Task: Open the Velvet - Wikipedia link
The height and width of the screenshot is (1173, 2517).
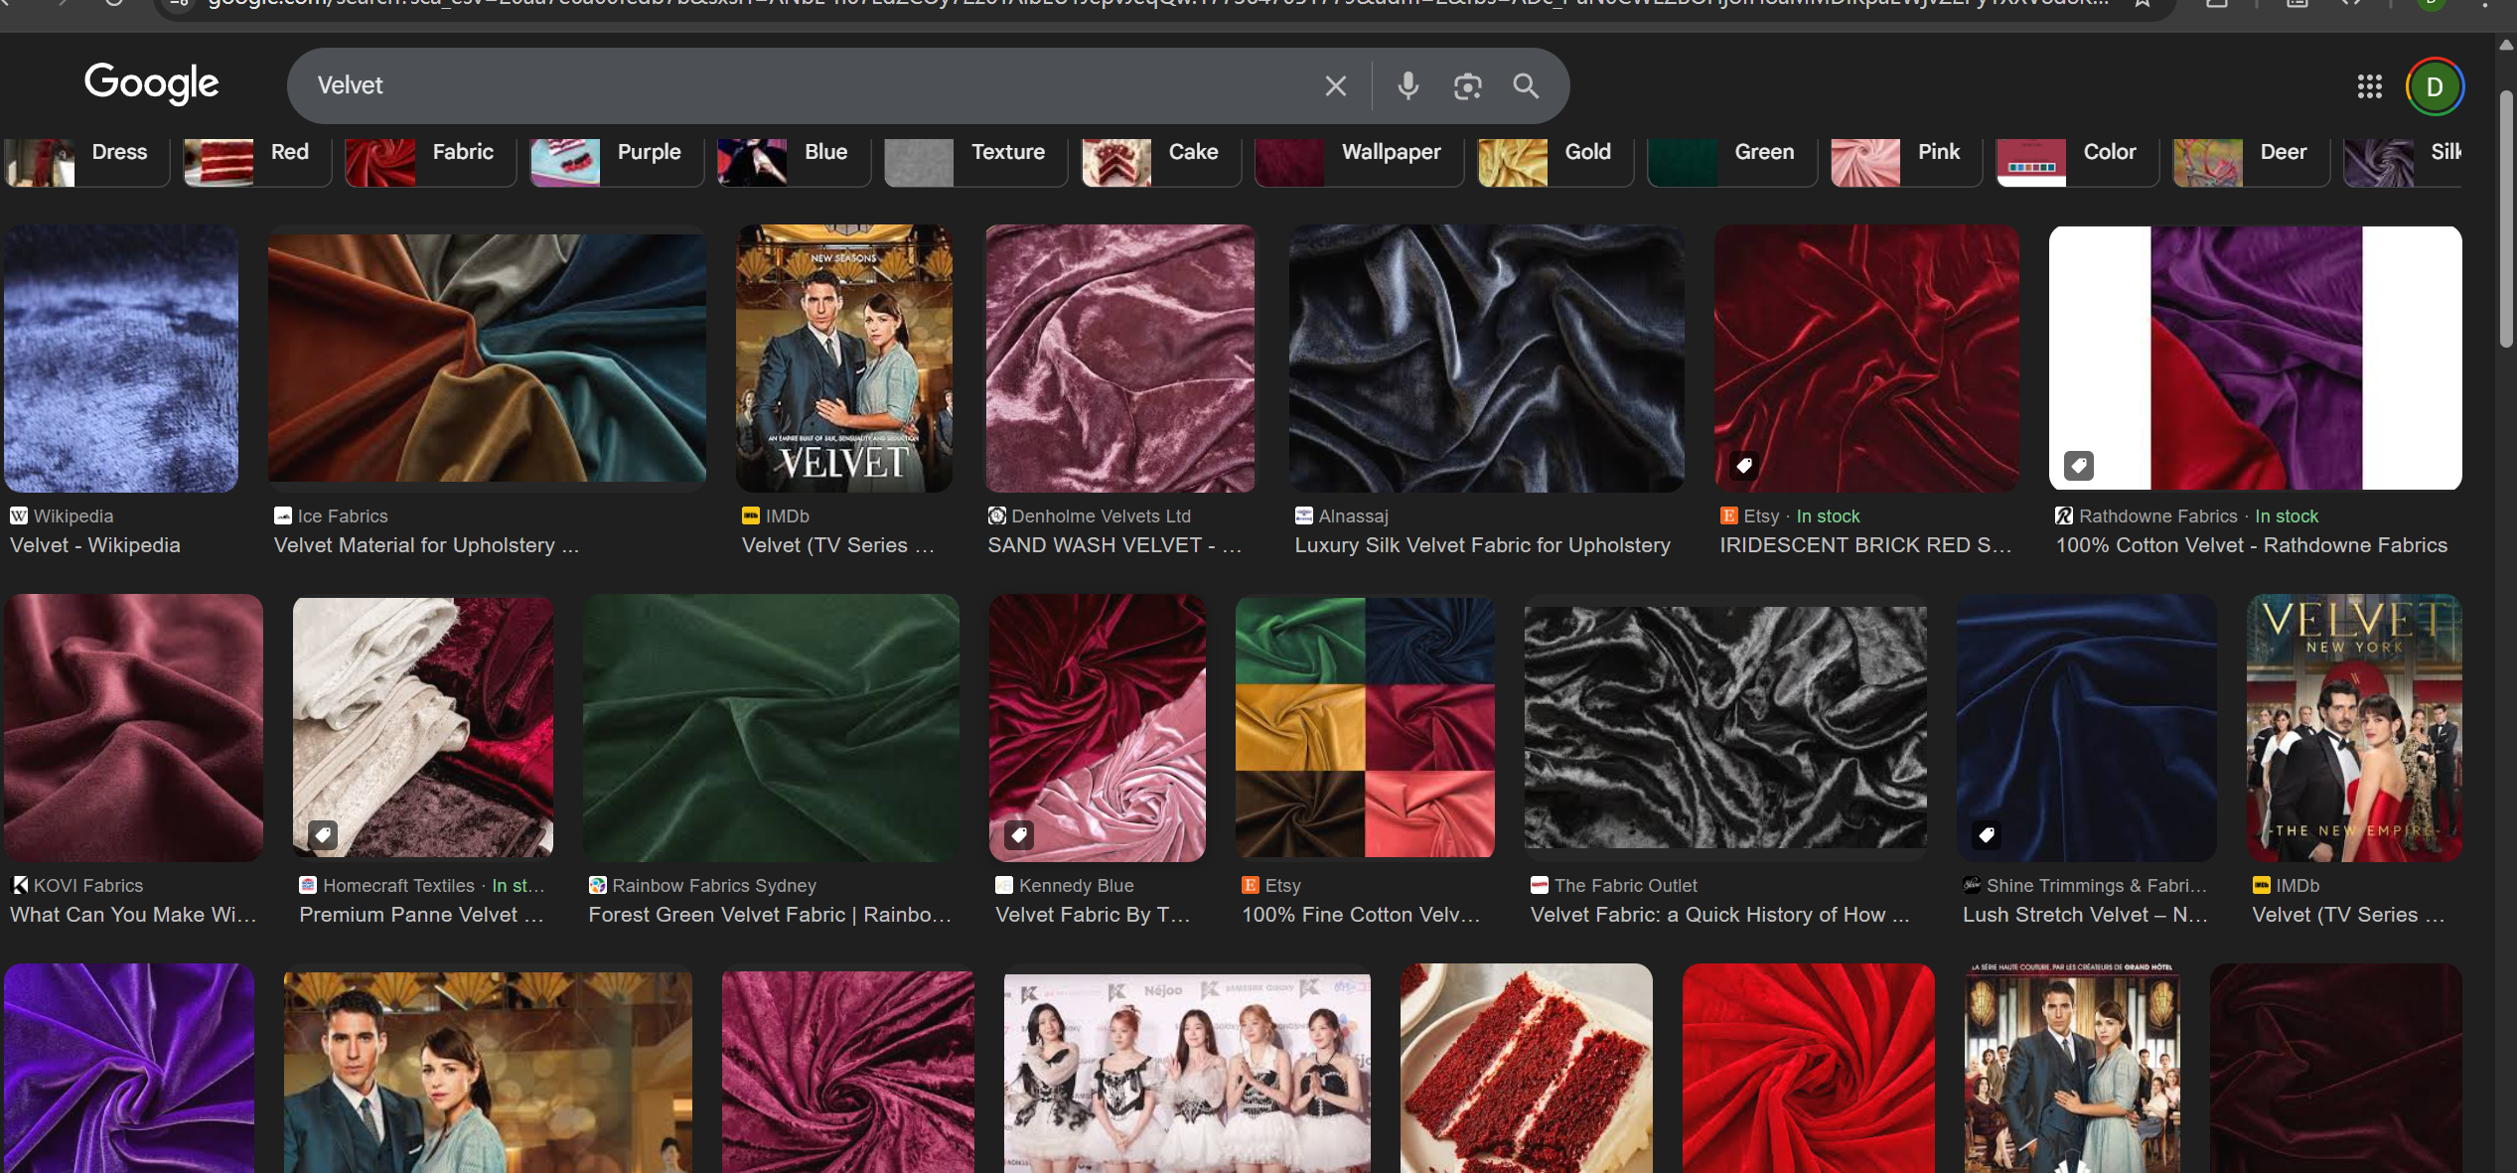Action: 95,545
